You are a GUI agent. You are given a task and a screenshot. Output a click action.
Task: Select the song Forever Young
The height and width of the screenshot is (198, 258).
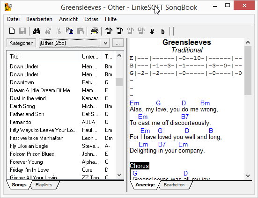pyautogui.click(x=61, y=162)
